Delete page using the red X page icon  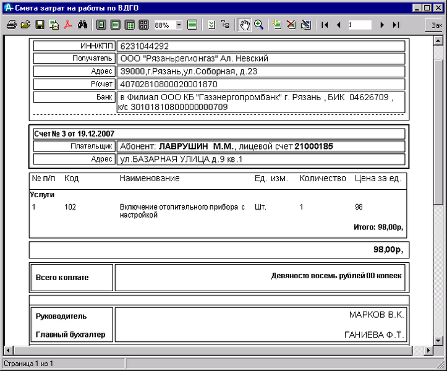tap(291, 25)
